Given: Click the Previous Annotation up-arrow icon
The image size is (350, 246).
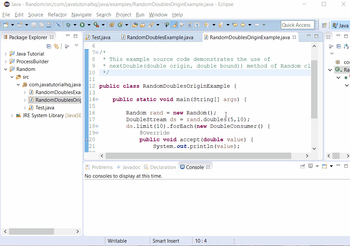Looking at the screenshot, I should pos(220,25).
